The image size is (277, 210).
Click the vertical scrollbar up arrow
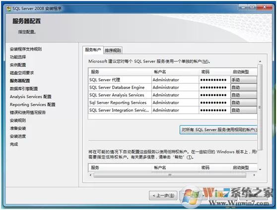click(x=260, y=61)
